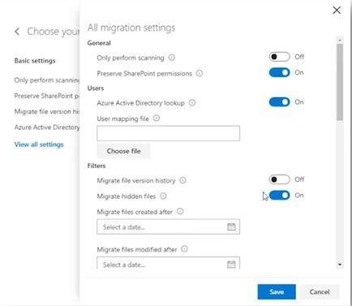Toggle Migrate file version history switch
Viewport: 352px width, 306px height.
click(x=279, y=179)
